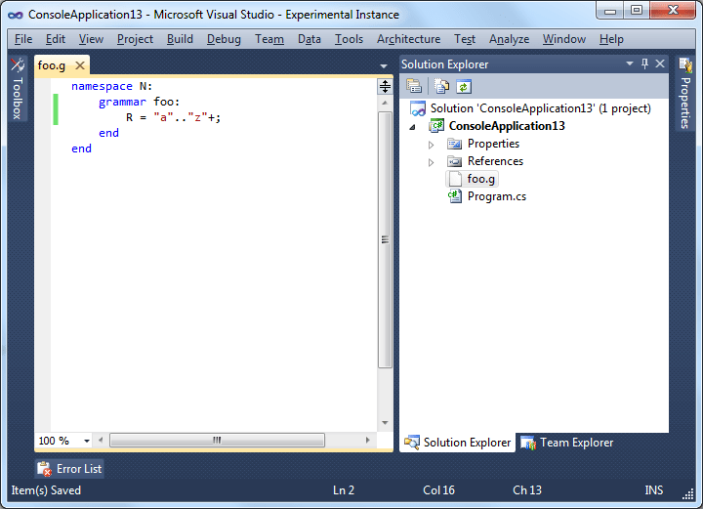Open the Window menu
This screenshot has height=509, width=703.
tap(564, 39)
